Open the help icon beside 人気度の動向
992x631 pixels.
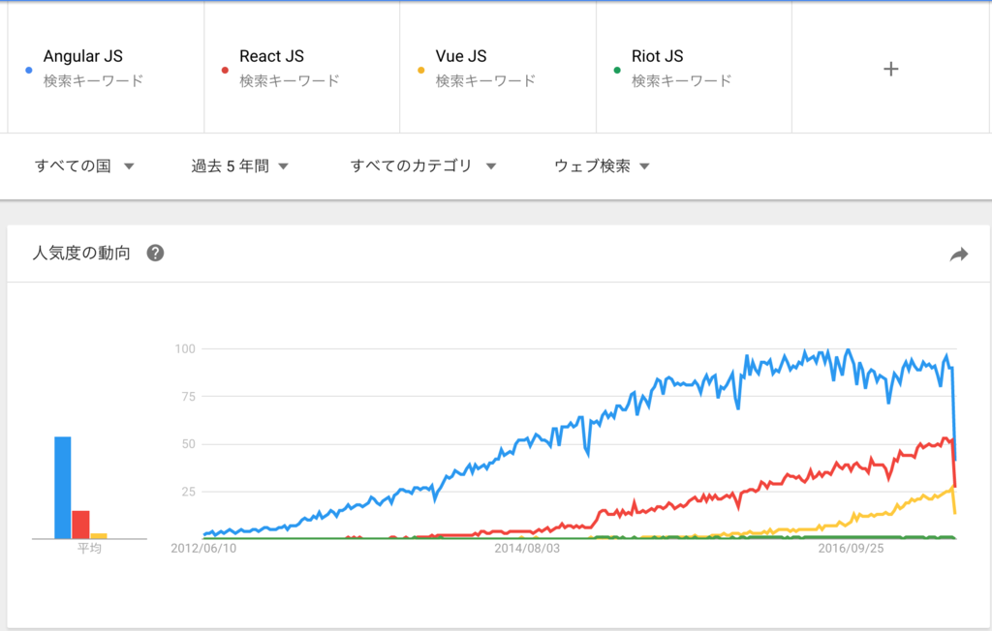pos(155,253)
